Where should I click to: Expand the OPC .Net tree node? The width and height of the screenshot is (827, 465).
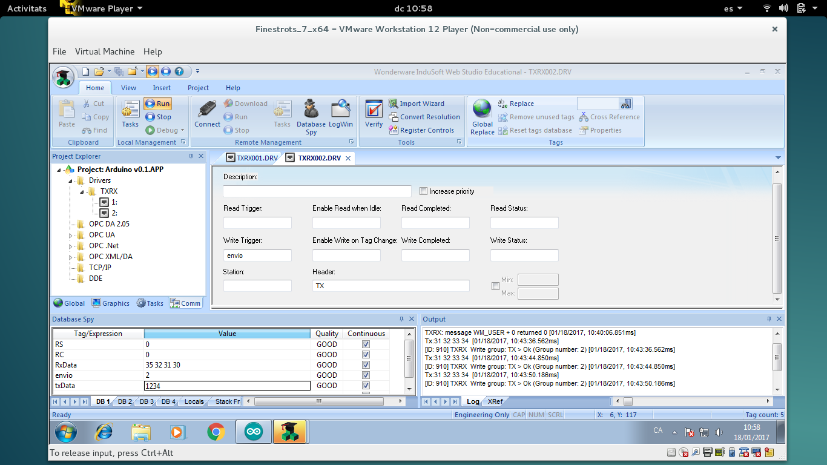click(70, 246)
